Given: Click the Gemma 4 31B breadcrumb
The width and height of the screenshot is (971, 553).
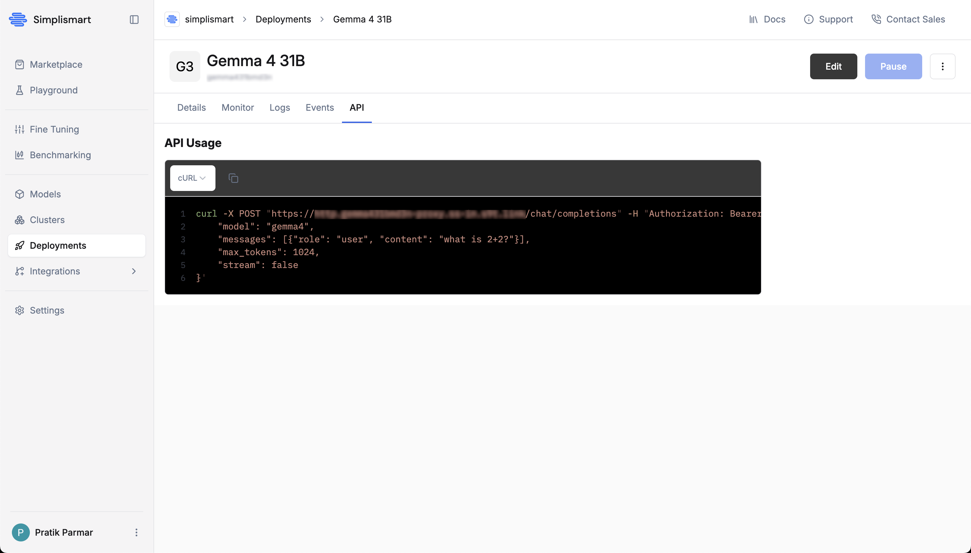Looking at the screenshot, I should [x=363, y=19].
